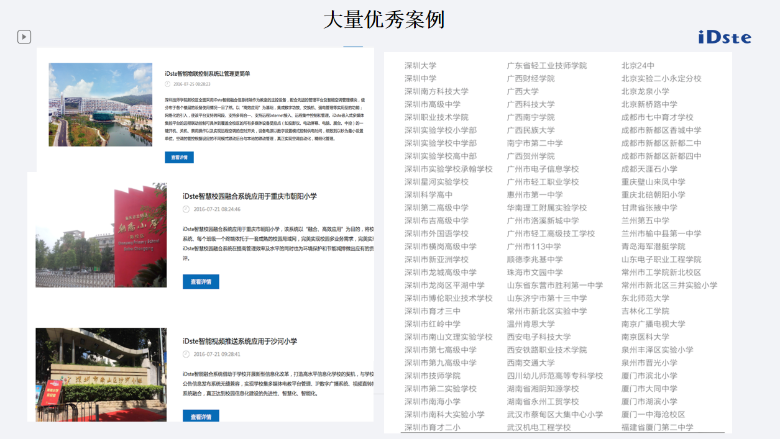Click 东北师范大学 in the list
780x439 pixels.
(645, 298)
